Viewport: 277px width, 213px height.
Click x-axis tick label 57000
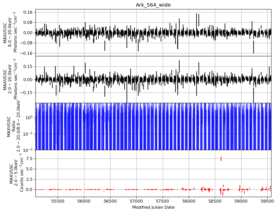click(x=136, y=201)
